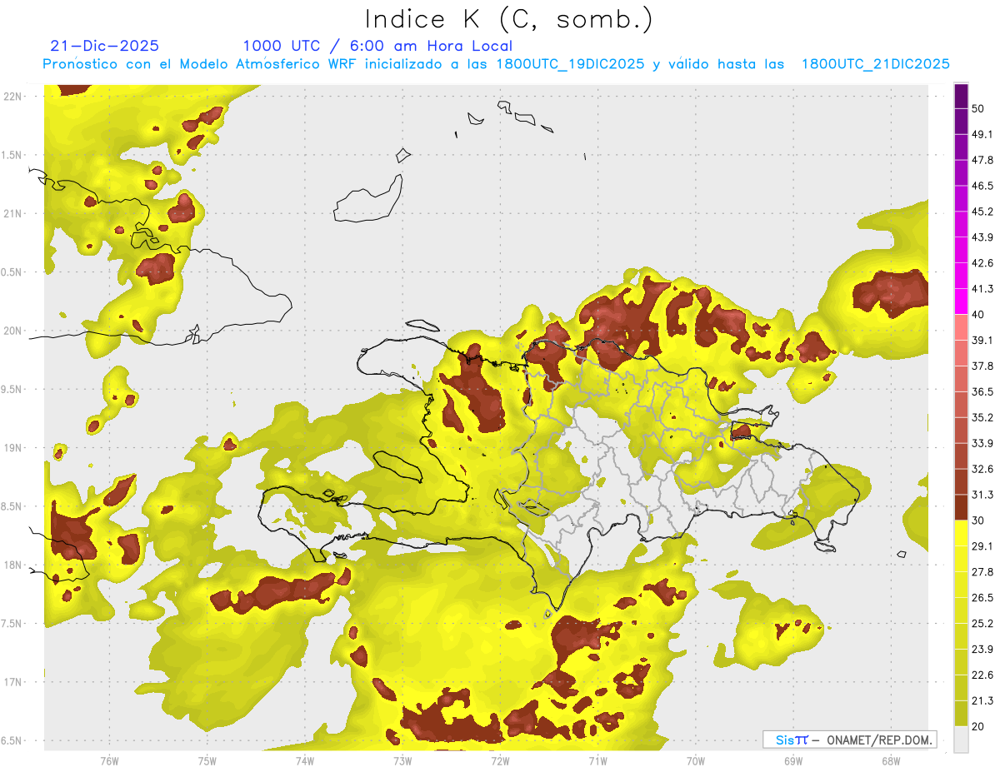
Task: Click the colorbar value '27.8'
Action: click(x=983, y=572)
